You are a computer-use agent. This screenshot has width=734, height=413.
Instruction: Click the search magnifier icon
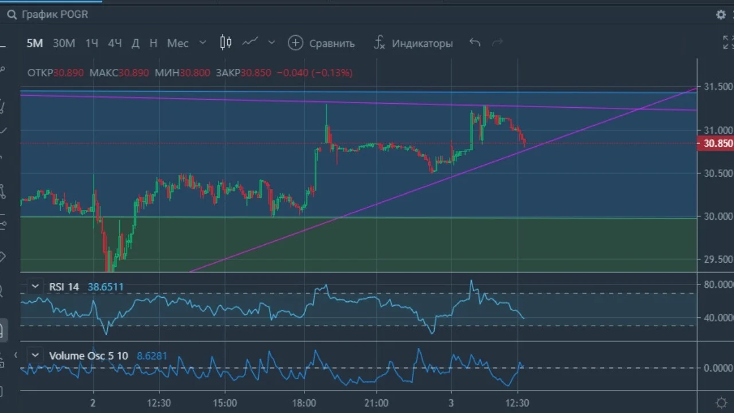11,15
